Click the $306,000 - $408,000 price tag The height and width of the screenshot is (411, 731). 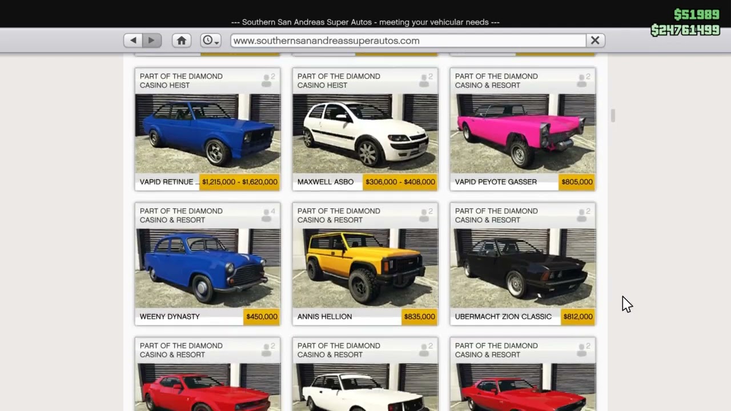pyautogui.click(x=400, y=182)
